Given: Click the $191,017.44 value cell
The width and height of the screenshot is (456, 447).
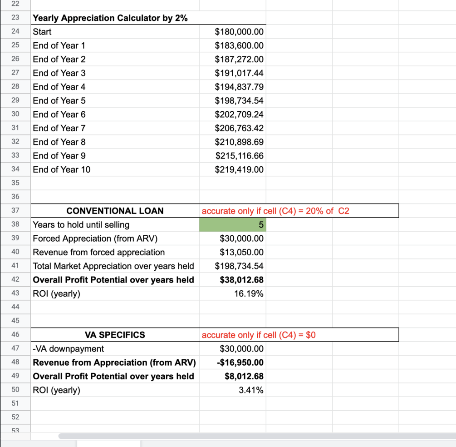Looking at the screenshot, I should click(233, 73).
